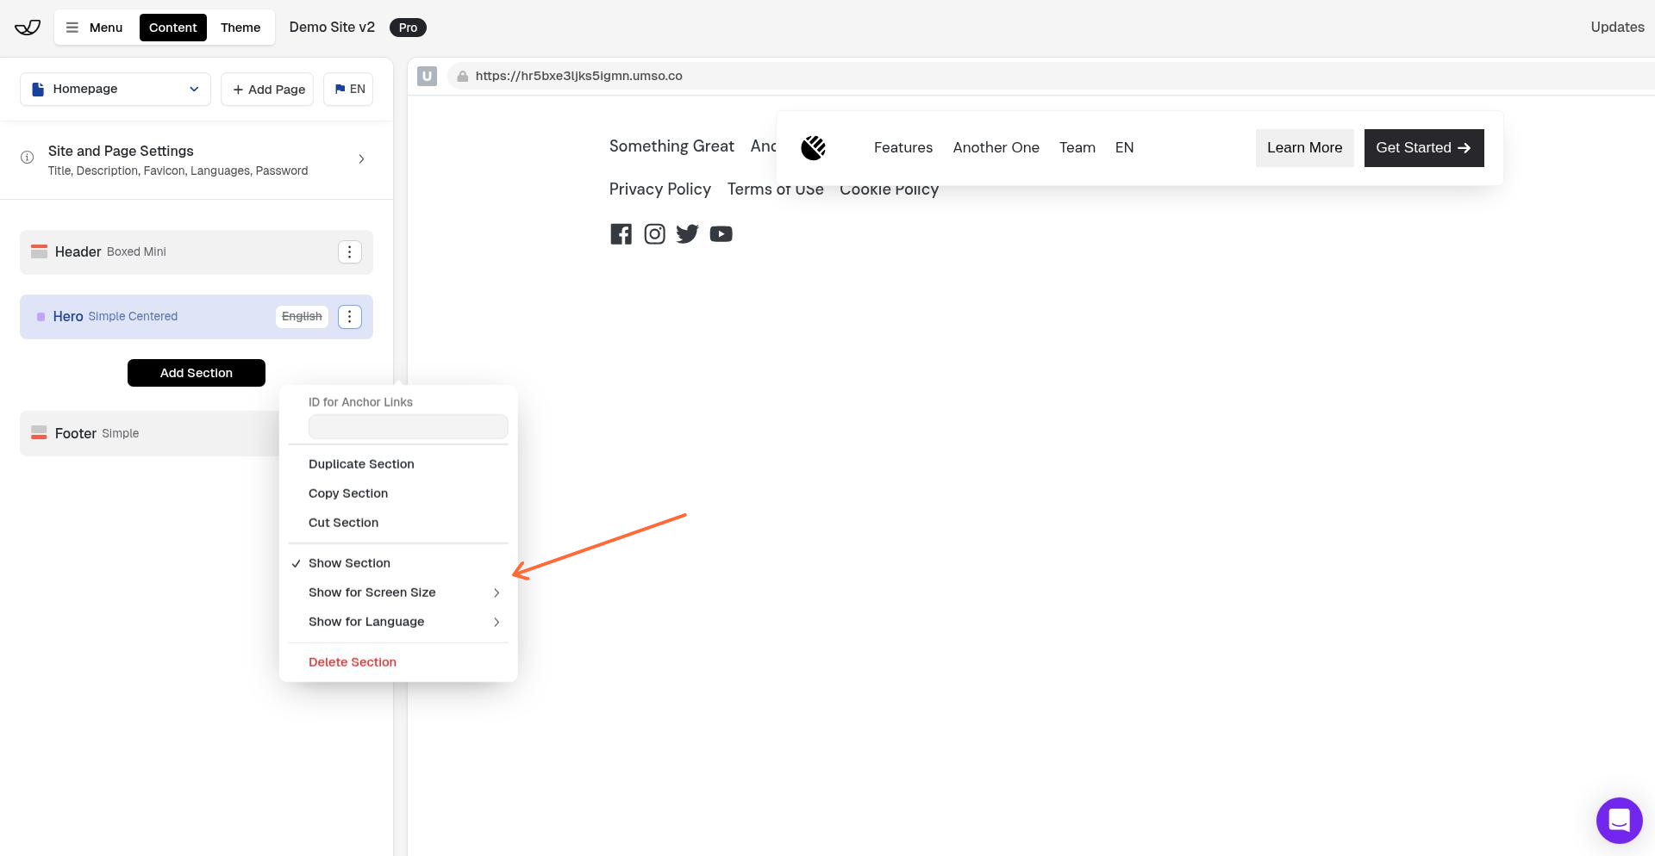Toggle the English tag on the Hero section

pos(301,316)
